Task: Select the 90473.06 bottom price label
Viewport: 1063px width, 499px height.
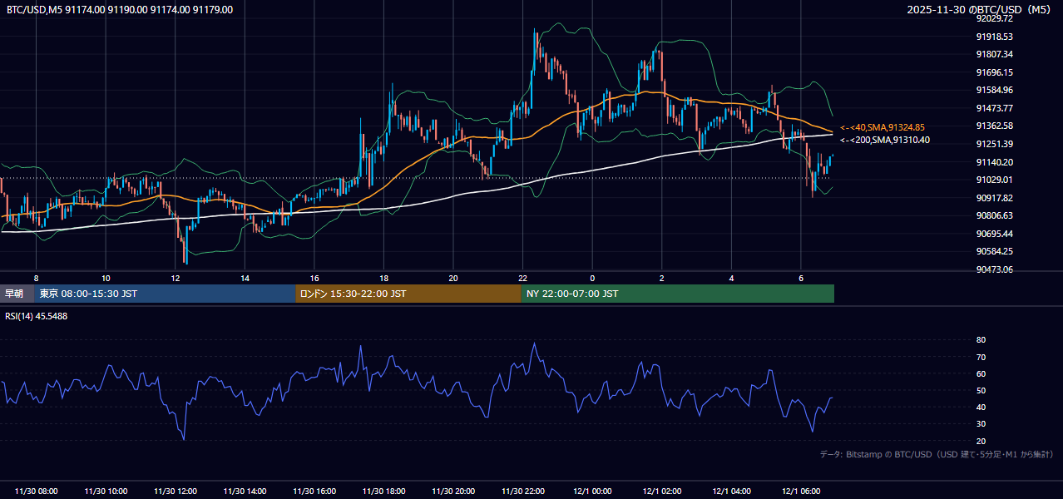Action: click(994, 269)
